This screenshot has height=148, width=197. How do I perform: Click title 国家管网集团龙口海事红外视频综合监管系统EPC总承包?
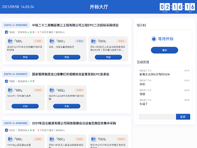[x=70, y=74]
